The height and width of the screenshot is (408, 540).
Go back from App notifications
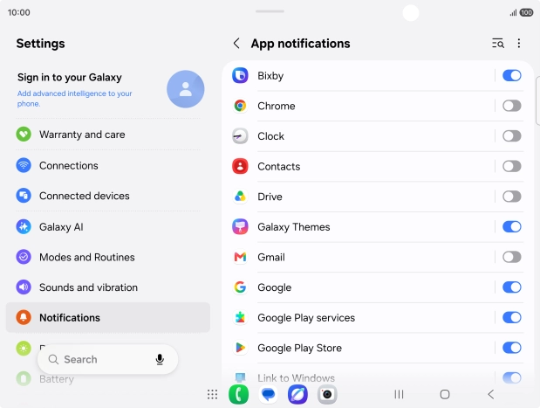click(x=236, y=44)
